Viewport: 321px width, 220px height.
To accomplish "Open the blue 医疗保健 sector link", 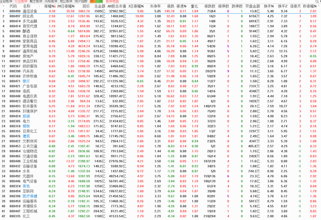I will tap(30, 196).
